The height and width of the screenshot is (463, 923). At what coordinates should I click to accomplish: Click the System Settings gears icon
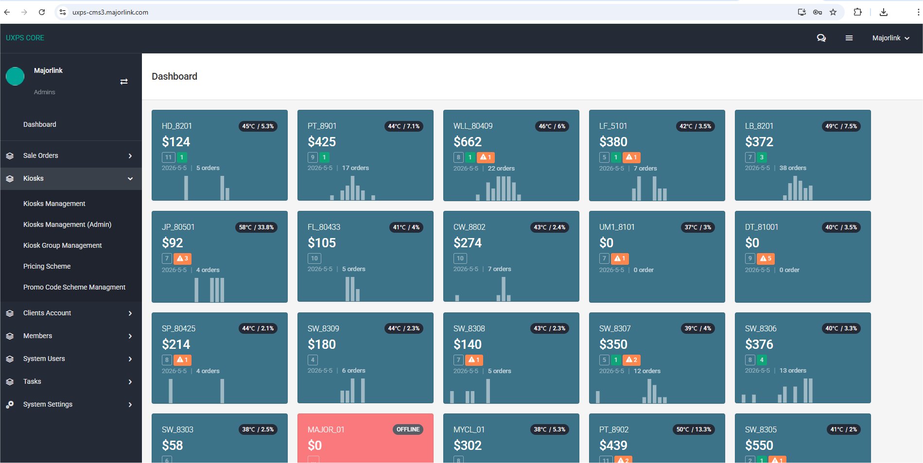[10, 404]
